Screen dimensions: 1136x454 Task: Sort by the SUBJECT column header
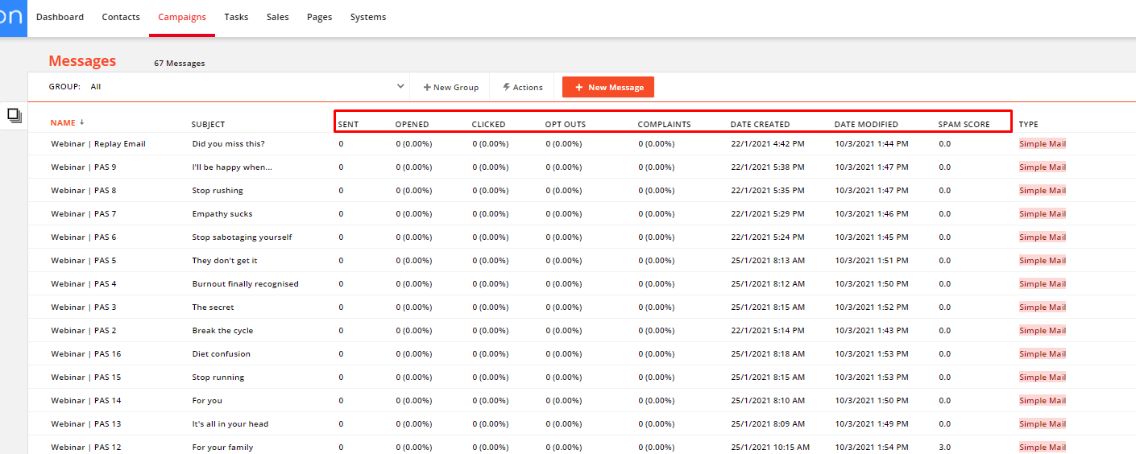(x=208, y=124)
